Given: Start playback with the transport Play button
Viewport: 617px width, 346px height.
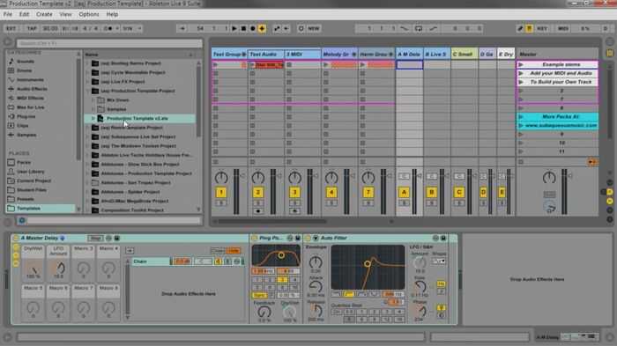Looking at the screenshot, I should [x=234, y=29].
